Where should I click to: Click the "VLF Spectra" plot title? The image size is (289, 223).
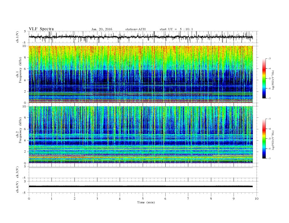click(41, 29)
